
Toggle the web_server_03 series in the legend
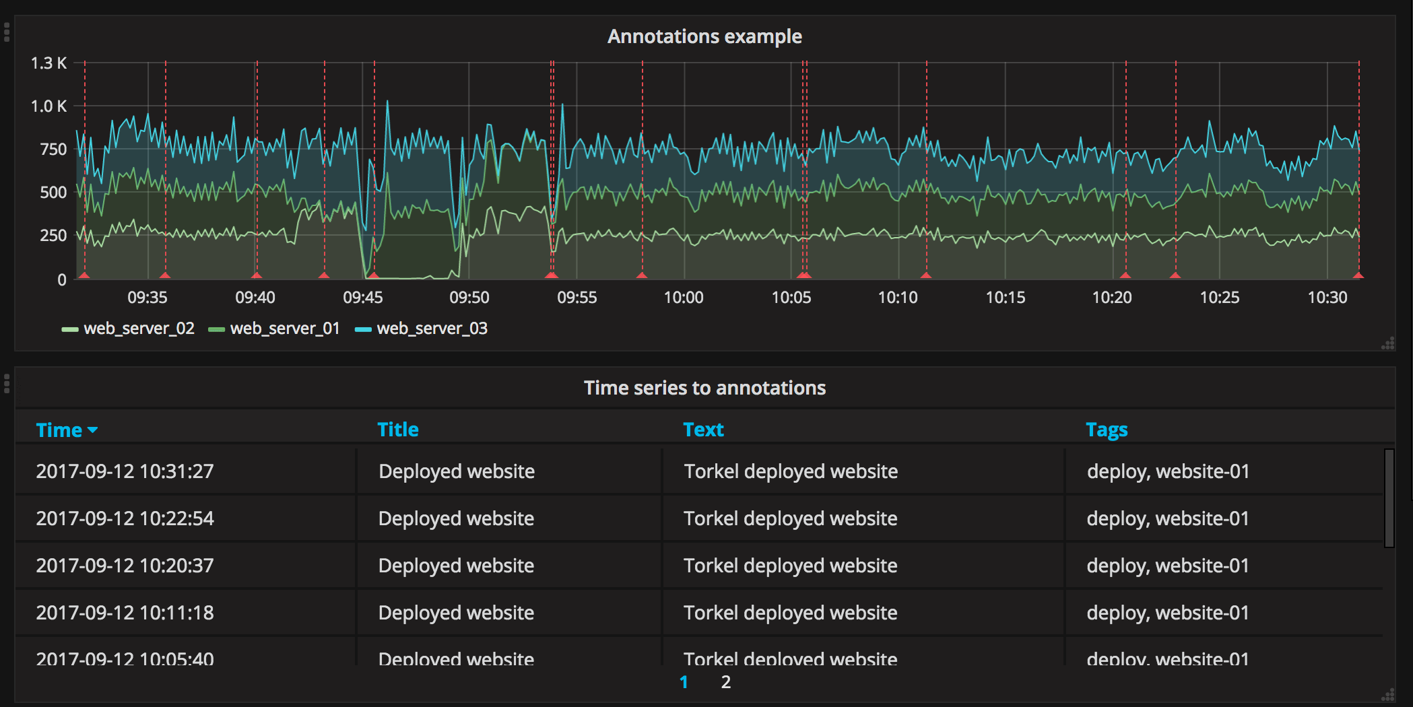pyautogui.click(x=432, y=329)
